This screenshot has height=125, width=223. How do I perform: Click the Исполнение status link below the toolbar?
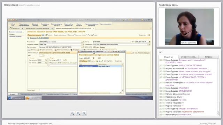[x=39, y=38]
